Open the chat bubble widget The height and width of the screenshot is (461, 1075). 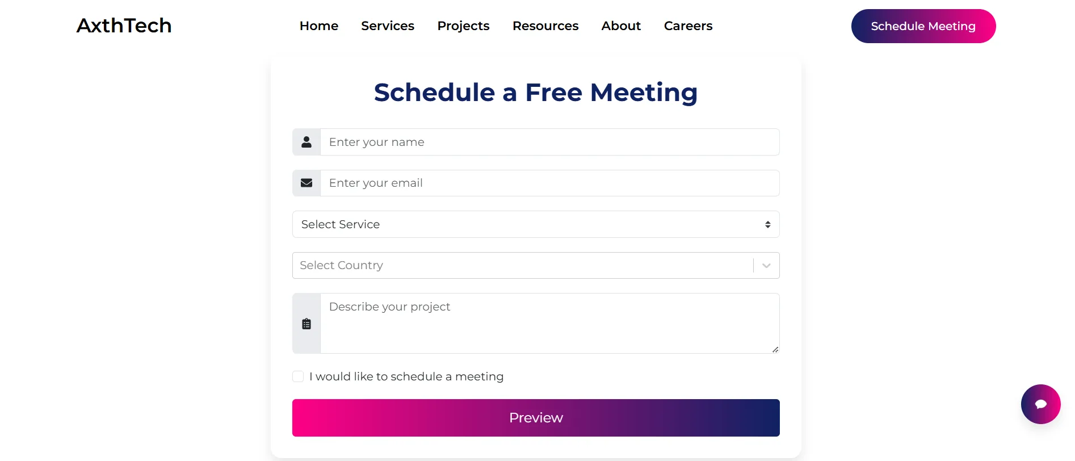point(1040,404)
